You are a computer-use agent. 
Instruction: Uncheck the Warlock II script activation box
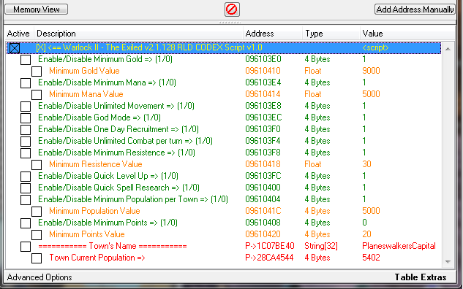click(15, 48)
